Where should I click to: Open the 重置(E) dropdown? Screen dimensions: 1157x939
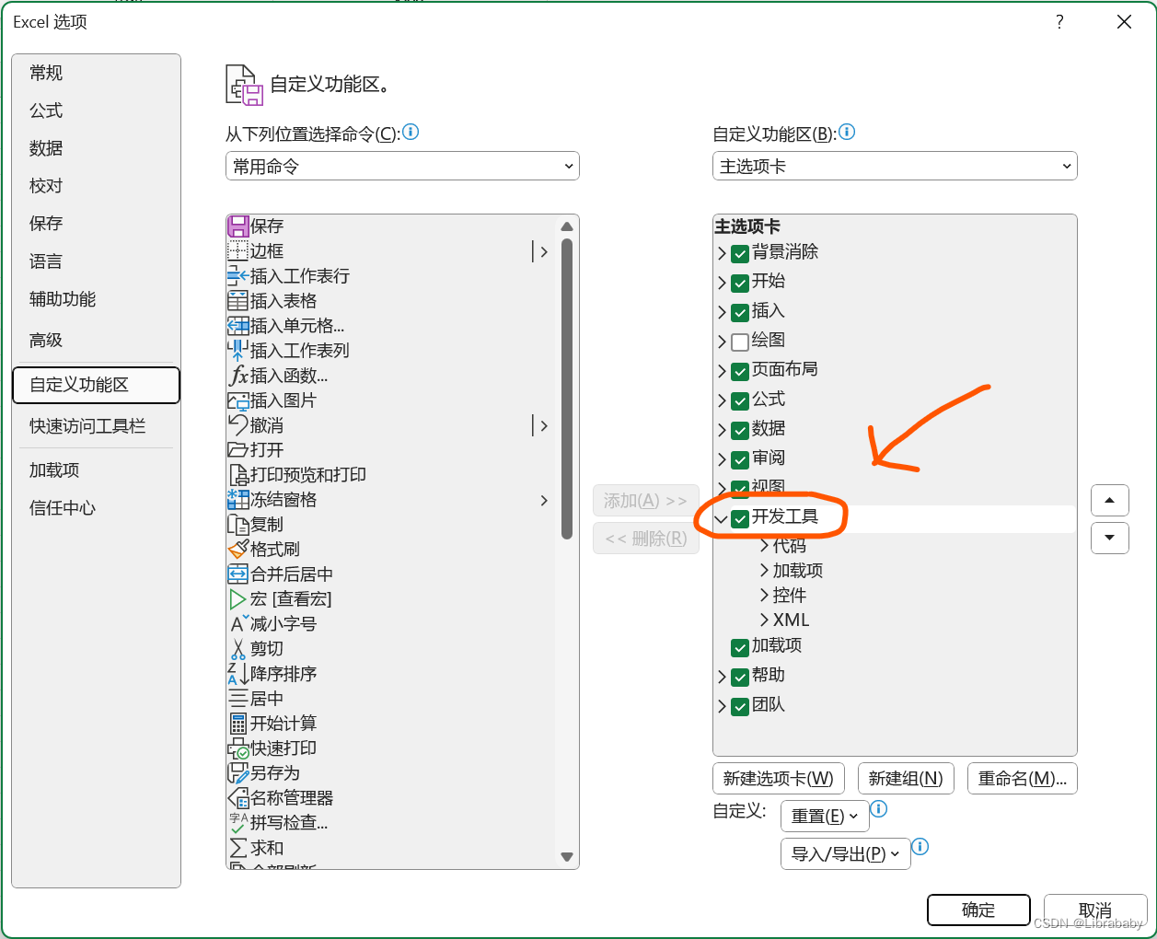825,816
